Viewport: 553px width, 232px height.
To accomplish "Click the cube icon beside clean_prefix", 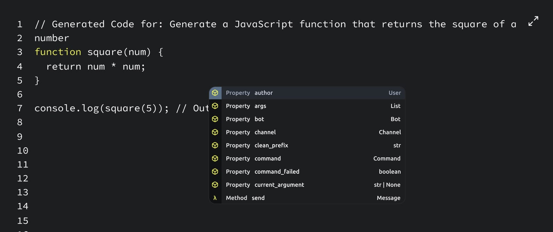I will [215, 146].
